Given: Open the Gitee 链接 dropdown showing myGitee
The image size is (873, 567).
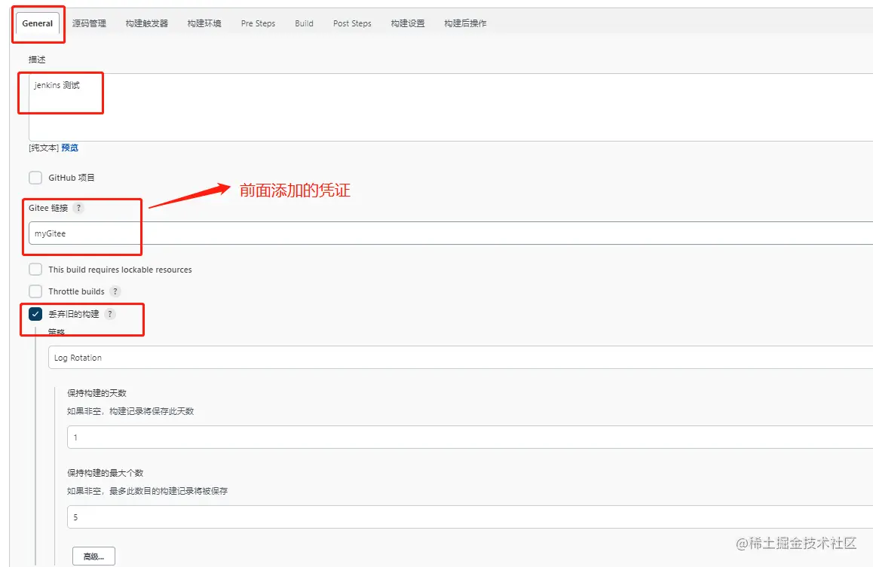Looking at the screenshot, I should 450,233.
